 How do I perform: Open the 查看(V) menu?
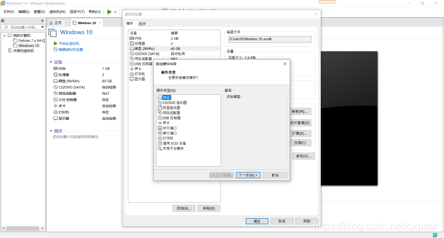pyautogui.click(x=39, y=12)
